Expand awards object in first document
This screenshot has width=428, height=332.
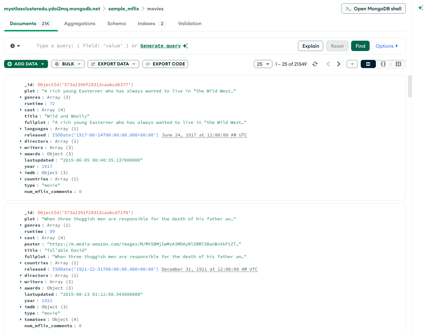pyautogui.click(x=21, y=154)
